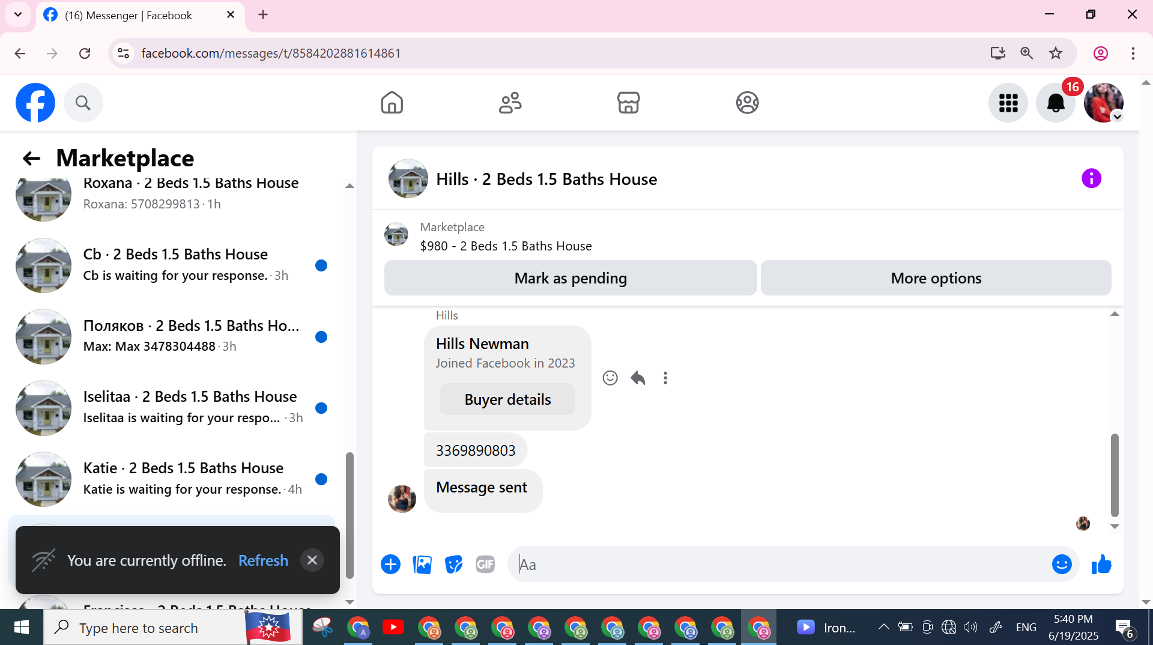The image size is (1153, 645).
Task: Open Windows notification center
Action: point(1124,628)
